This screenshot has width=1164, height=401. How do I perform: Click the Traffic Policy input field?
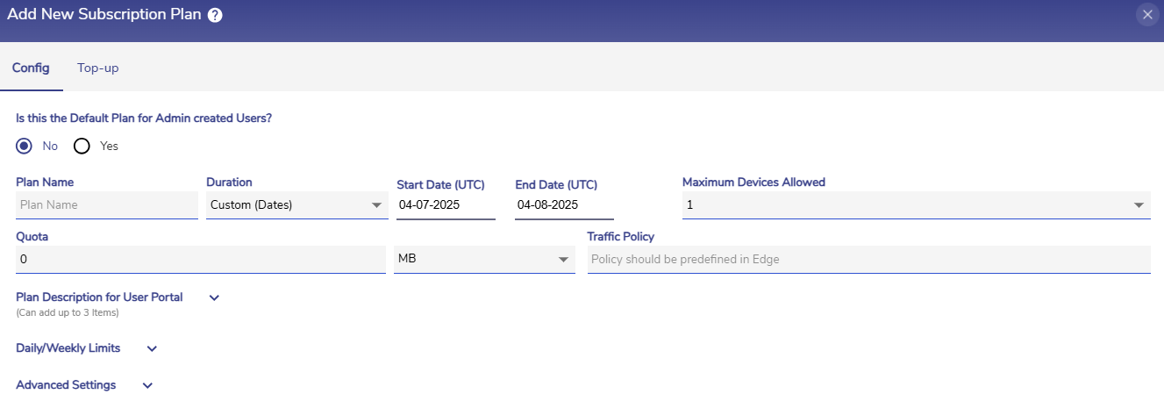[868, 259]
